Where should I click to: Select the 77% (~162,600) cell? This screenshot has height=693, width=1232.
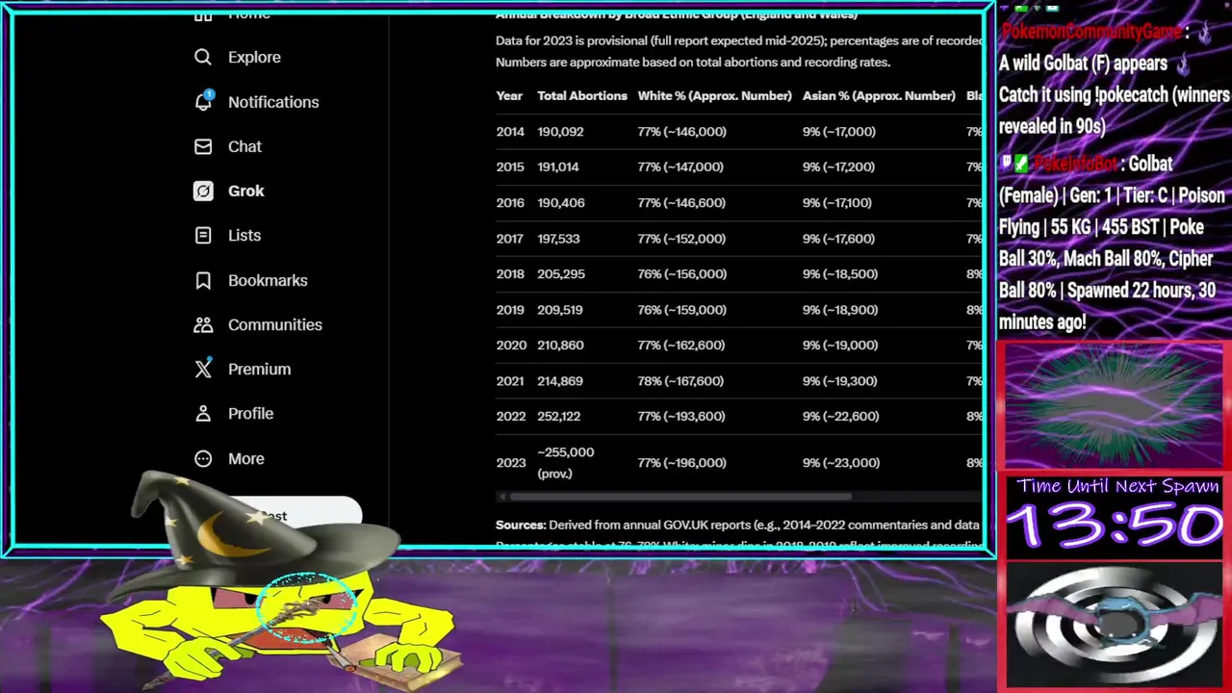tap(680, 346)
